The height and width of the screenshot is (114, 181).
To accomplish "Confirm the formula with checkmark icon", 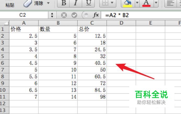I will pos(74,15).
